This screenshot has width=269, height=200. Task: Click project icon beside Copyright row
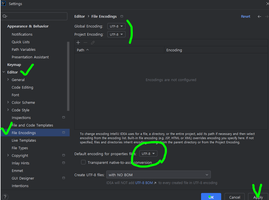coord(63,155)
